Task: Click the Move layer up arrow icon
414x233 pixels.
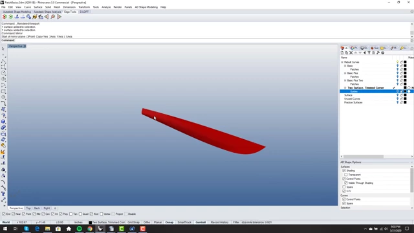Action: coord(355,53)
